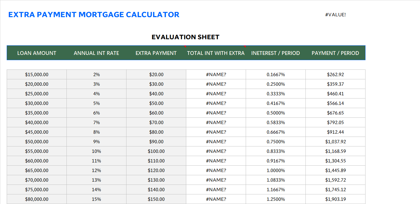Select the $65,000.00 loan amount cell

click(37, 170)
